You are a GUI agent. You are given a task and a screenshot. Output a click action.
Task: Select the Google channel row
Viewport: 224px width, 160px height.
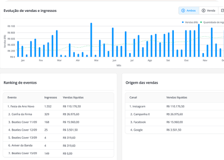click(175, 130)
